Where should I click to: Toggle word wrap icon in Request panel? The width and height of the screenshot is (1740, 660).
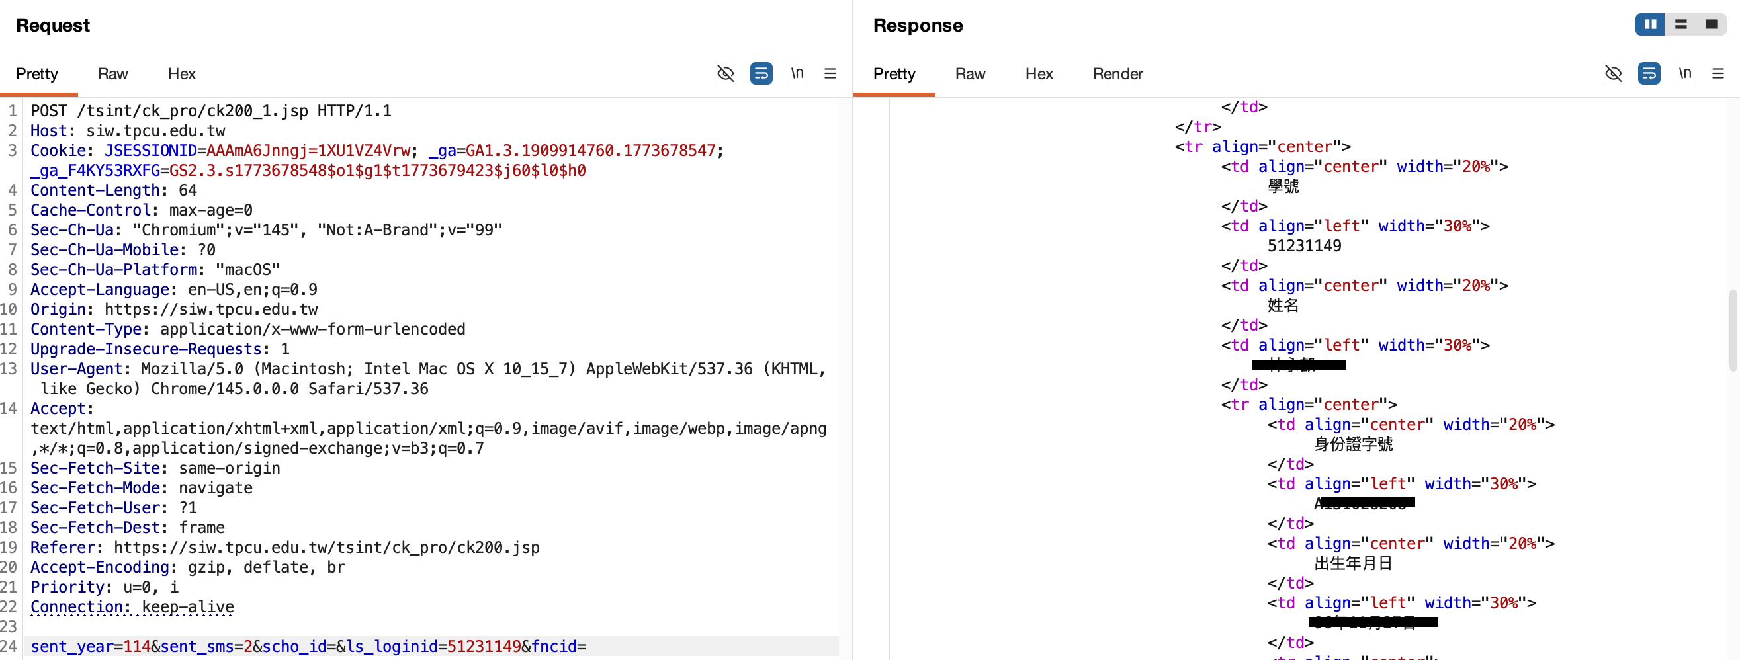(761, 73)
